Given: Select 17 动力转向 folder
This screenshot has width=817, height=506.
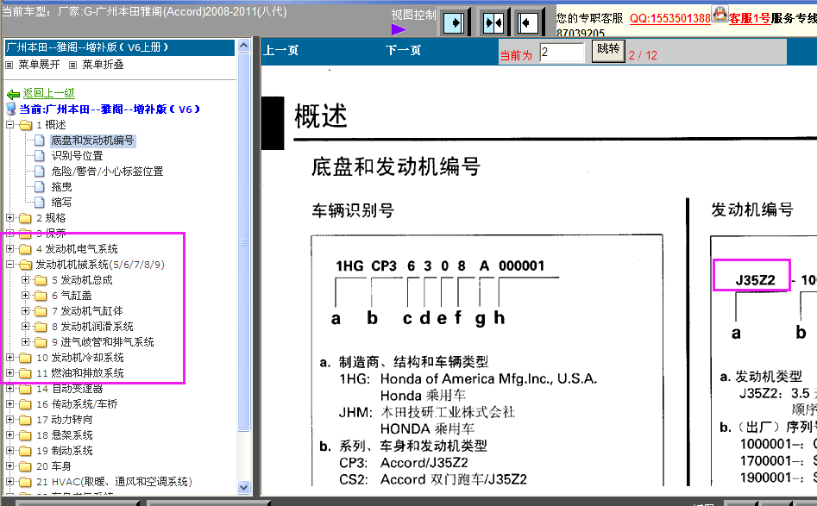Looking at the screenshot, I should click(x=65, y=420).
